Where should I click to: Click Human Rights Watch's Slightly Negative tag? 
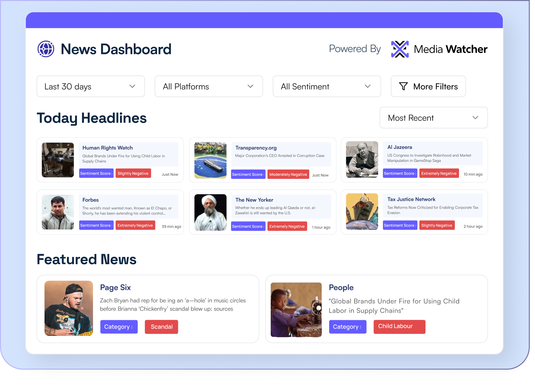pyautogui.click(x=133, y=173)
